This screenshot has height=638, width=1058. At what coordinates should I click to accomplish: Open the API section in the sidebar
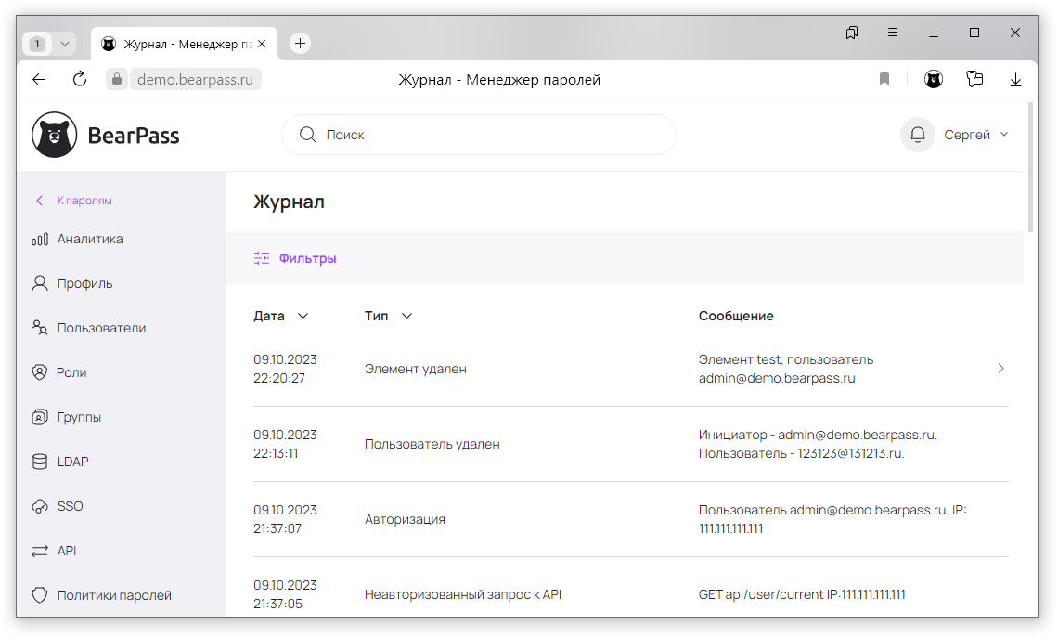[66, 551]
